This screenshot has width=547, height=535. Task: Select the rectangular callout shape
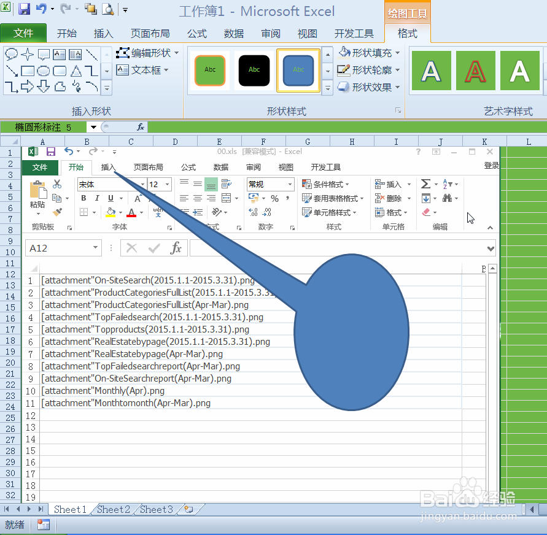tap(44, 54)
